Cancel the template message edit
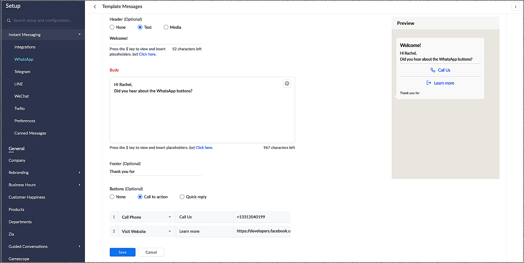 (x=151, y=252)
